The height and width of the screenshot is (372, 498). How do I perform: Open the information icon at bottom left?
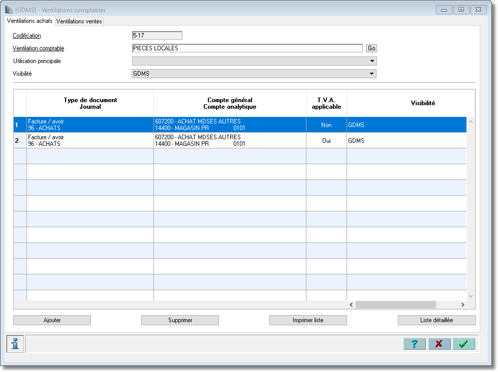click(x=15, y=344)
